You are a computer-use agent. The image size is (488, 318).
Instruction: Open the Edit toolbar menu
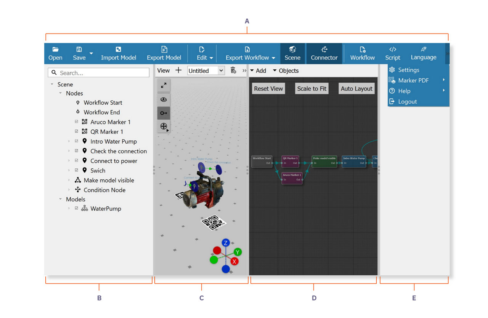205,54
